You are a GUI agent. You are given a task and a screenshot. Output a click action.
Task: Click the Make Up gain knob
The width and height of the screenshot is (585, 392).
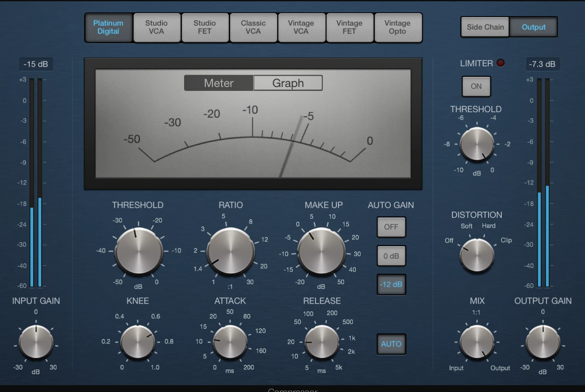point(321,251)
